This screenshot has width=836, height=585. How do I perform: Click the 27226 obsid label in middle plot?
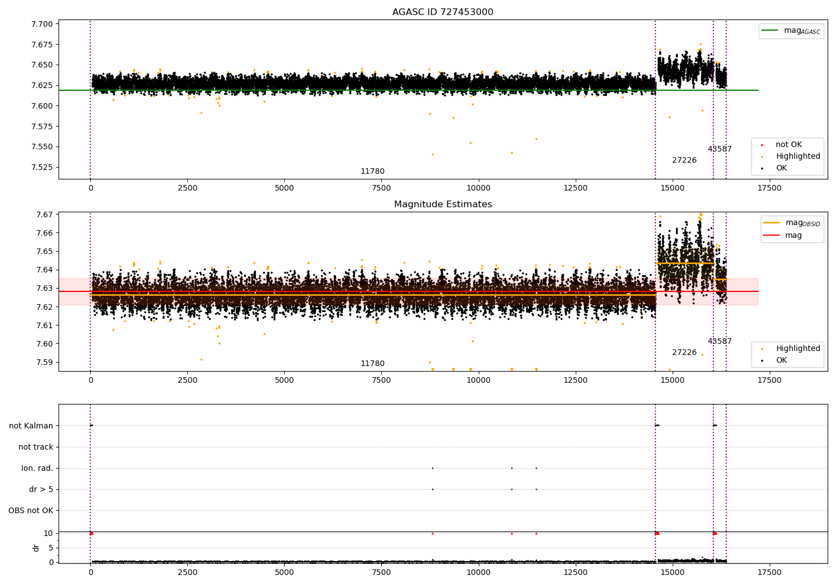684,353
